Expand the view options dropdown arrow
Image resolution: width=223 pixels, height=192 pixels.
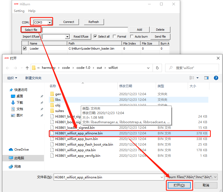point(198,78)
